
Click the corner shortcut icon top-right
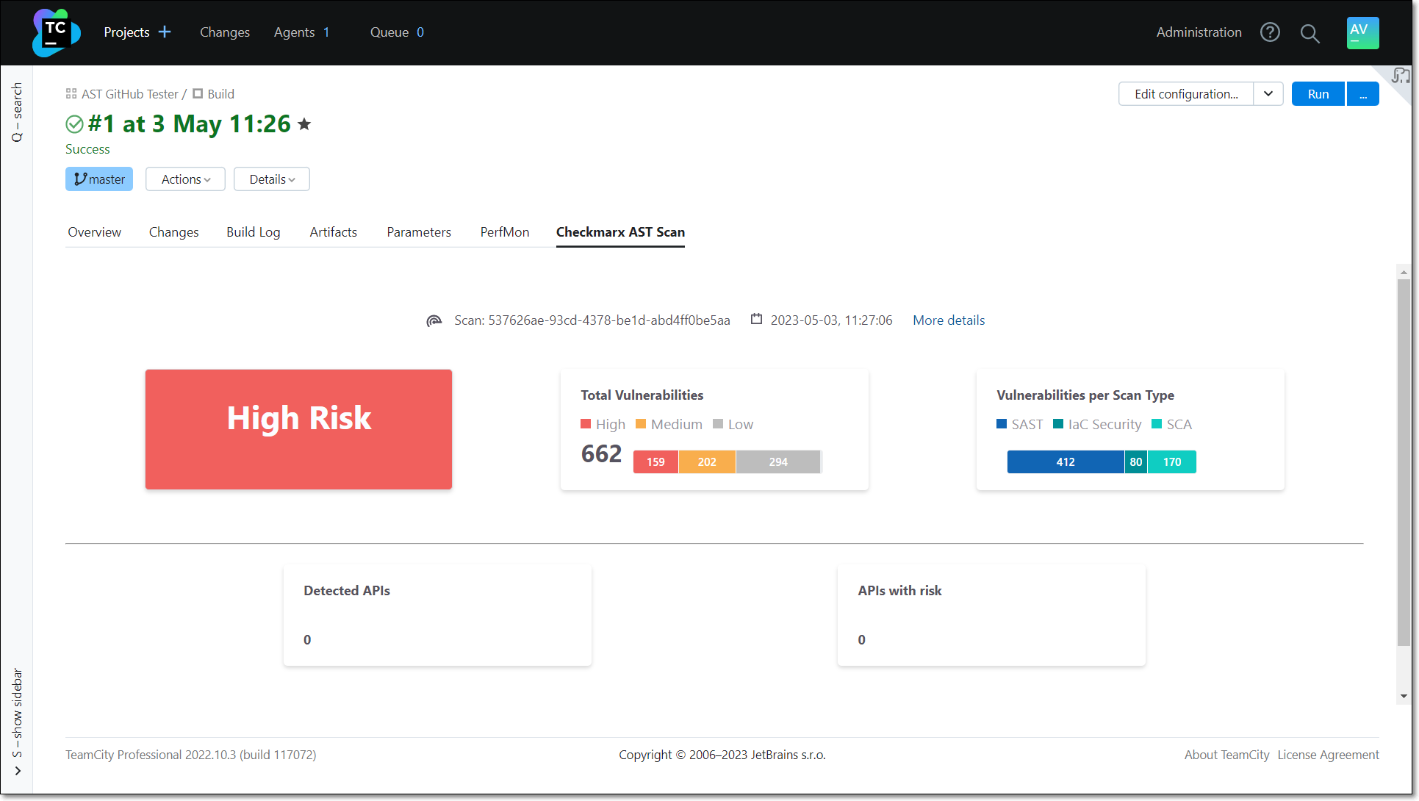coord(1401,76)
